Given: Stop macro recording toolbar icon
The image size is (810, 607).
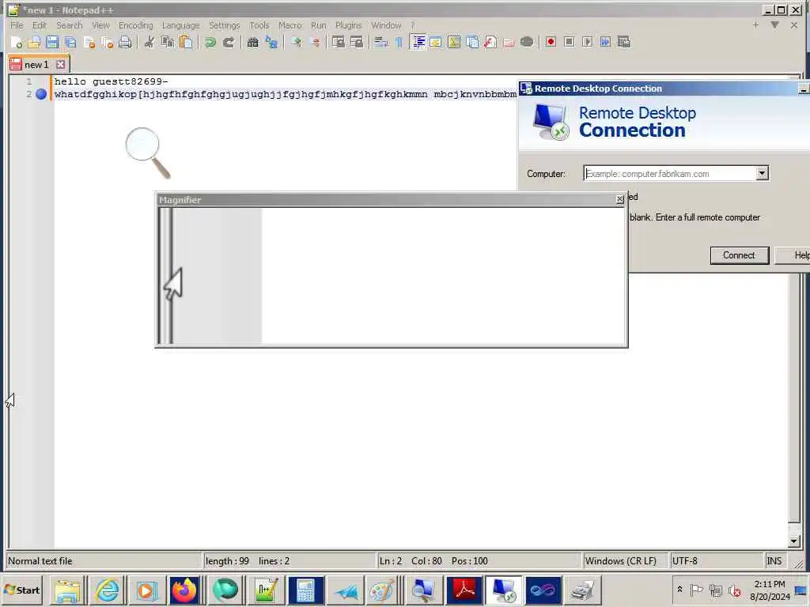Looking at the screenshot, I should (x=570, y=43).
